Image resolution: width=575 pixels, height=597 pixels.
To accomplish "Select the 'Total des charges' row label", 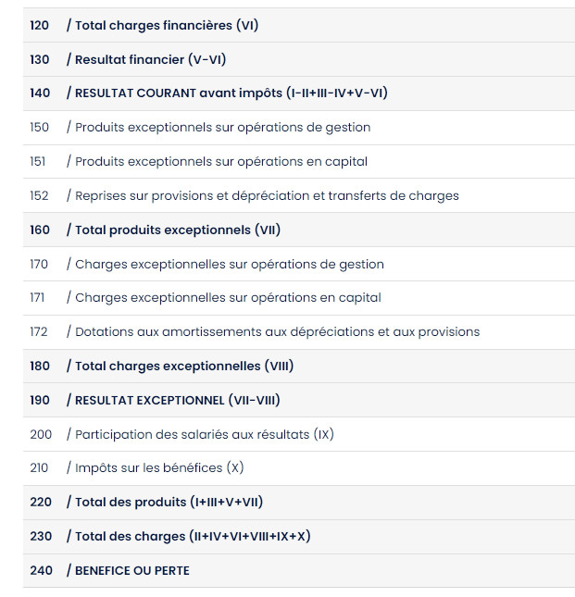I will 194,537.
